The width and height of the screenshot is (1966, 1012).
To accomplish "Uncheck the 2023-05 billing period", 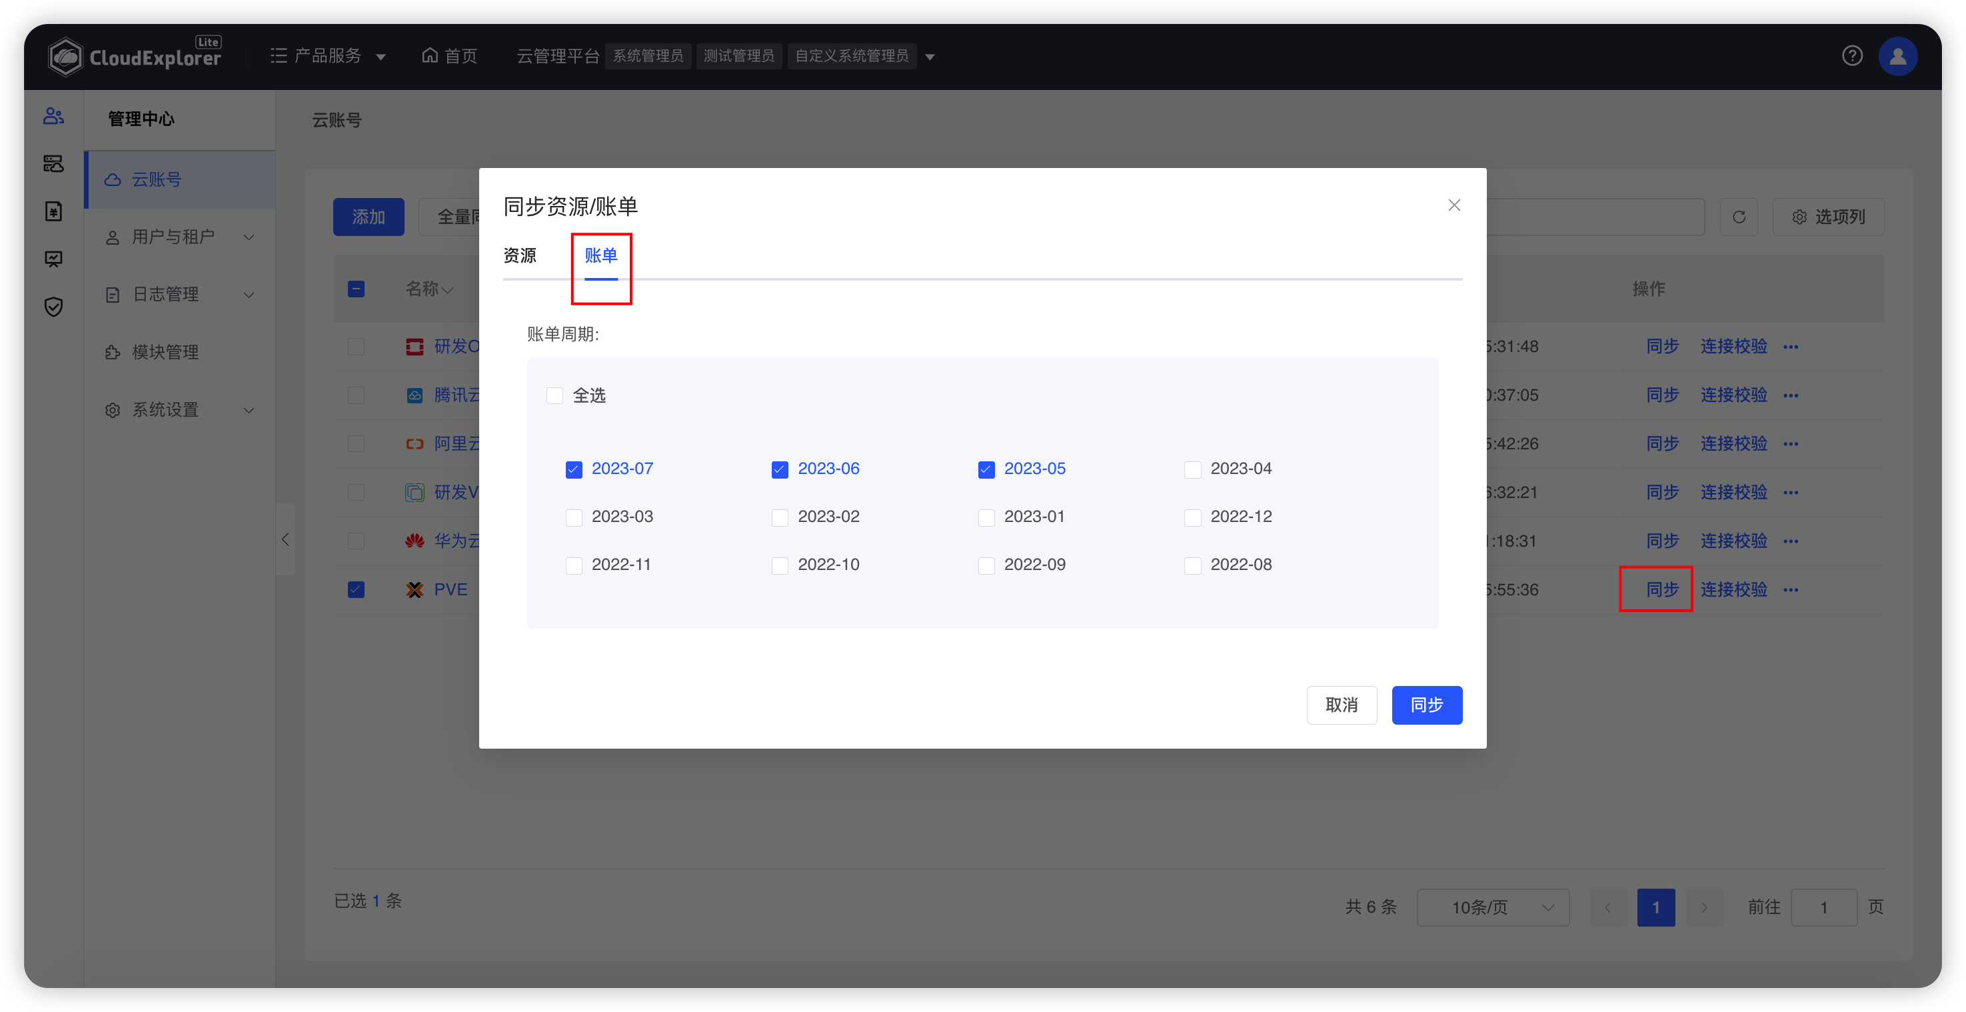I will [x=986, y=469].
